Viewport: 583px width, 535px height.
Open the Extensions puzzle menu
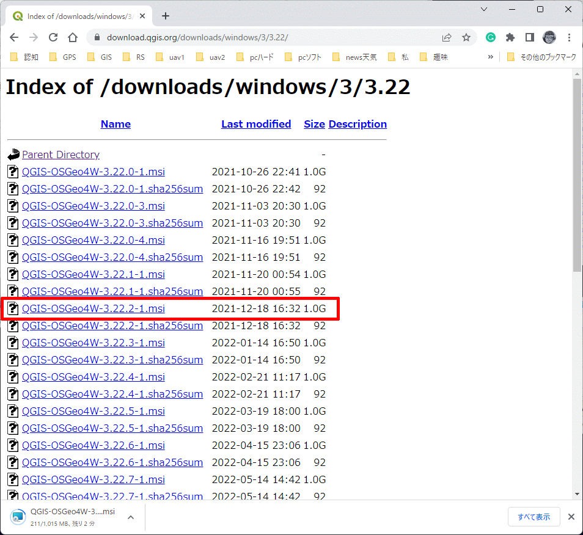coord(510,37)
